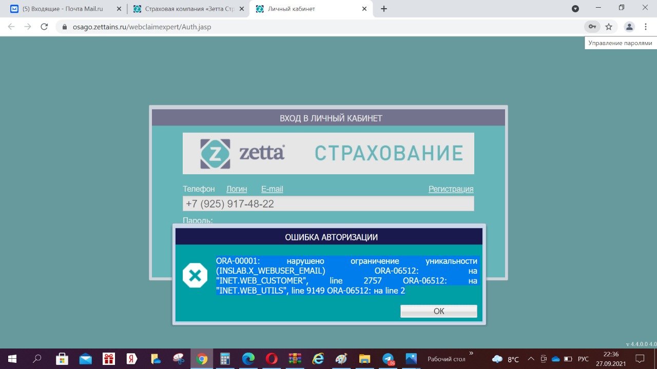
Task: Open WinRAR from the taskbar
Action: point(295,359)
